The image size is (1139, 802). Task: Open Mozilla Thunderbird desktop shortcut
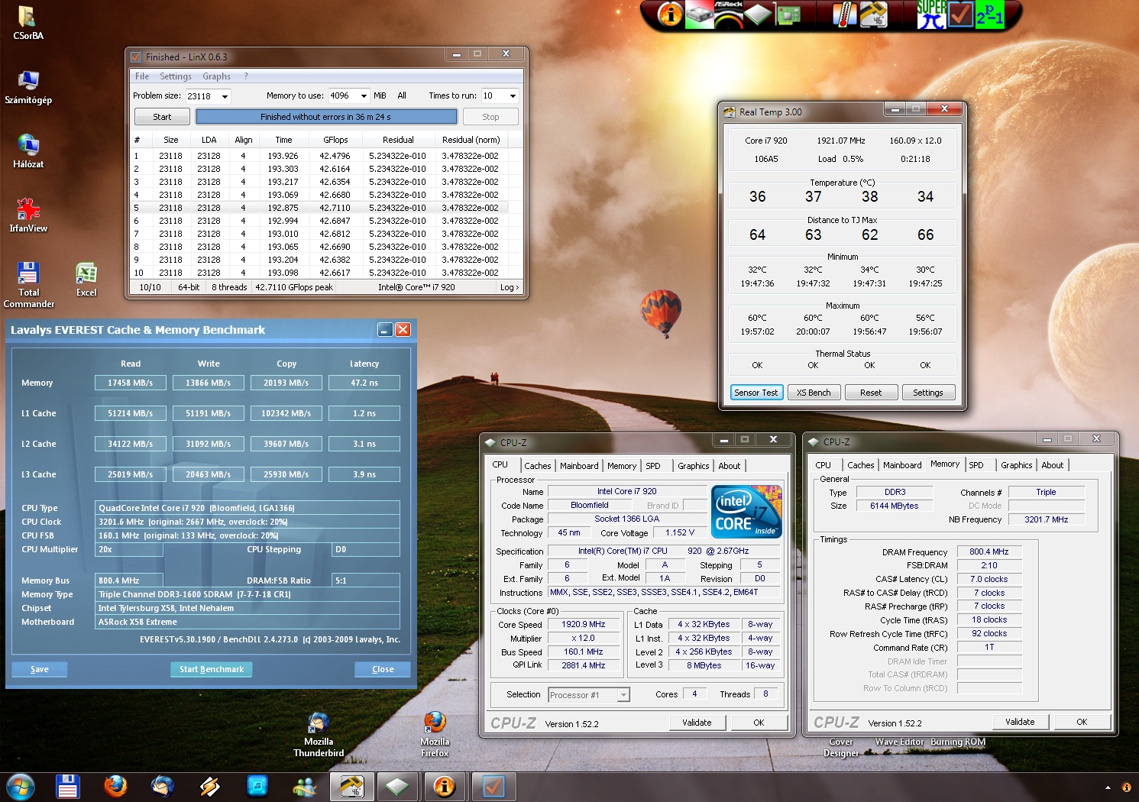(319, 735)
